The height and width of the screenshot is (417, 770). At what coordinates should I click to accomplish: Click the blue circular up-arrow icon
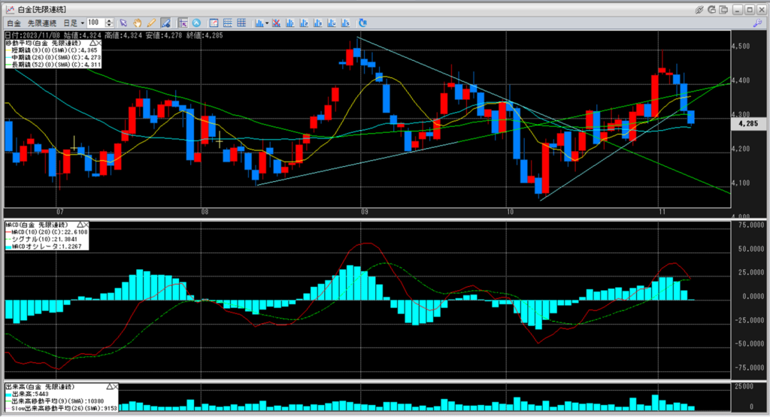[x=196, y=23]
